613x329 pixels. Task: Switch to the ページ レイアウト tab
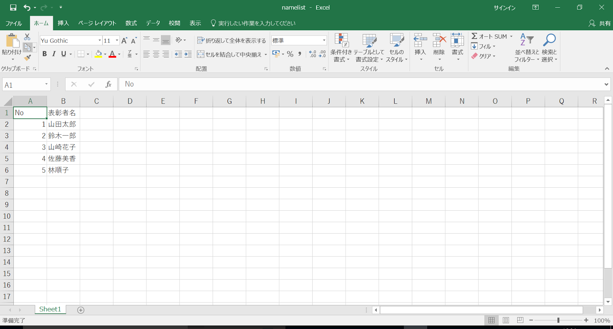[97, 23]
